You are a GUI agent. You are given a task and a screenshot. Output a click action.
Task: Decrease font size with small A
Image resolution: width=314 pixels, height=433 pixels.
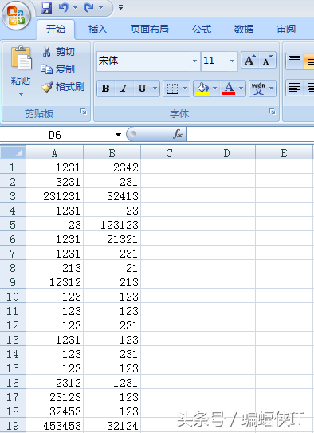point(267,60)
